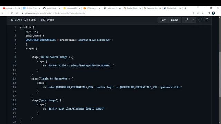Screen dimensions: 221x124
Task: Share this page via the share icon
Action: (198, 13)
